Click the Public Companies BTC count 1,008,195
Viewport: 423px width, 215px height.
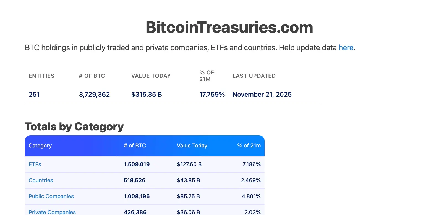[x=137, y=196]
